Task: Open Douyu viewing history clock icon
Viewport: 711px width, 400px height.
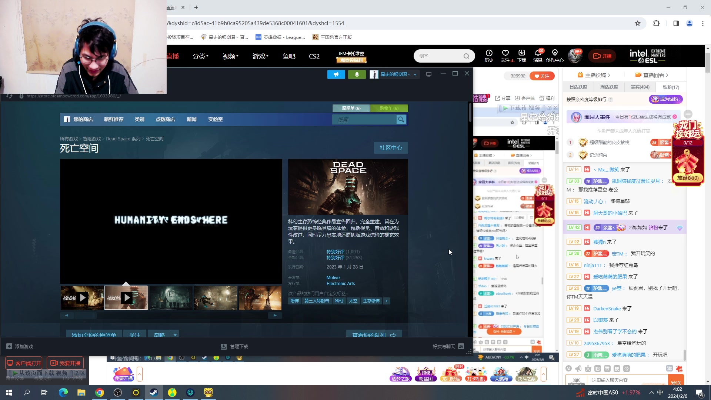Action: 489,53
